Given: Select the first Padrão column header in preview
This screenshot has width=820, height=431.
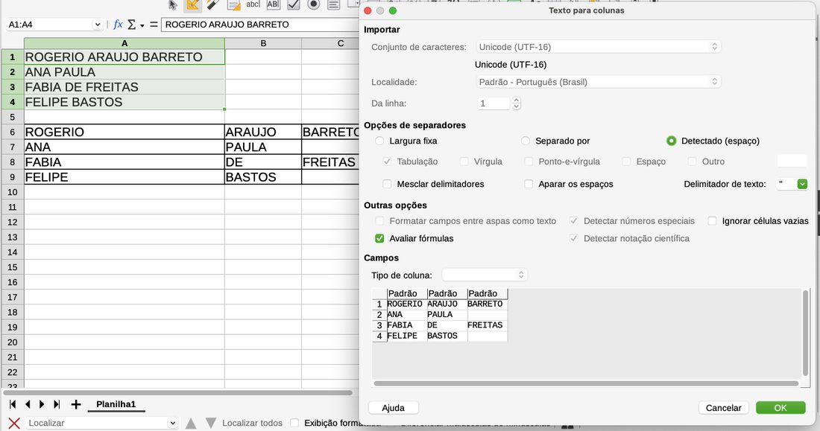Looking at the screenshot, I should click(407, 293).
